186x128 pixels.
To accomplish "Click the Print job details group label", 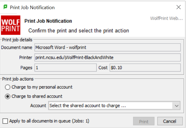I will [17, 40].
